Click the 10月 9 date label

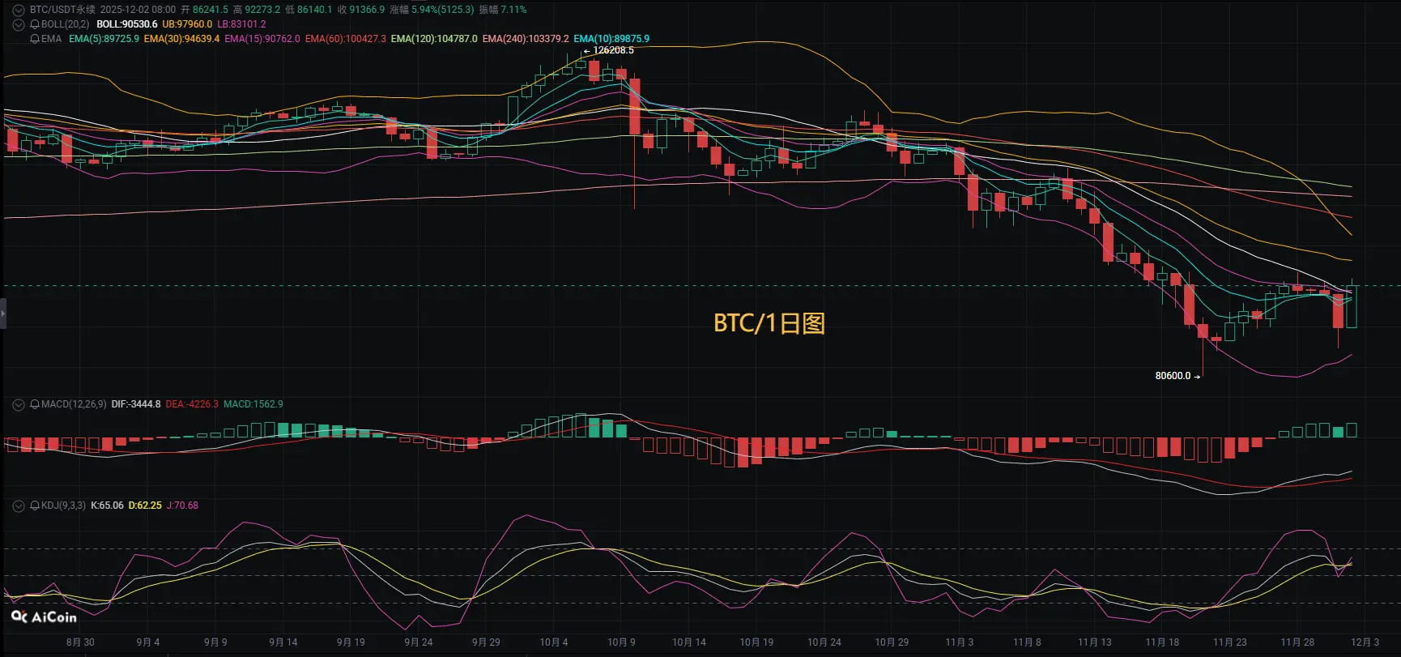(621, 642)
